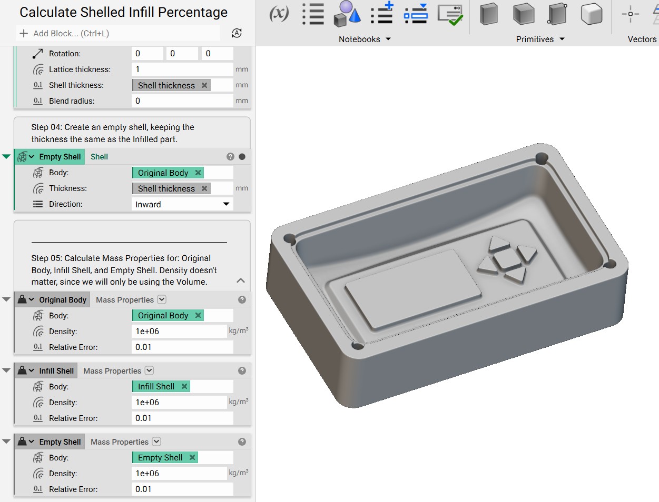Remove Original Body chip from Empty Shell Body field
The height and width of the screenshot is (502, 659).
click(x=198, y=173)
